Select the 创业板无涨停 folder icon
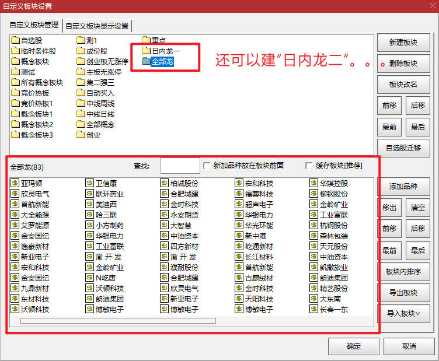 coord(81,61)
